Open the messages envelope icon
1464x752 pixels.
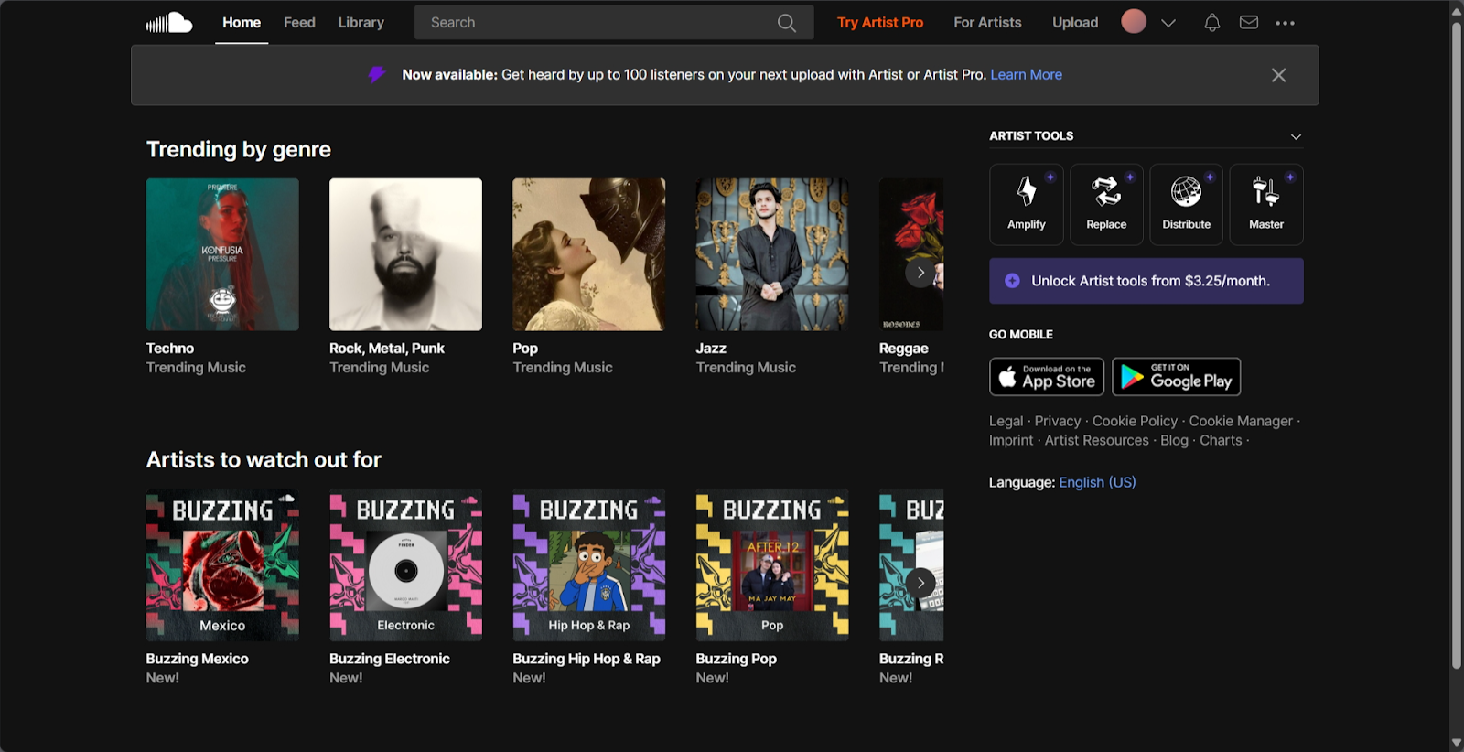pos(1249,23)
